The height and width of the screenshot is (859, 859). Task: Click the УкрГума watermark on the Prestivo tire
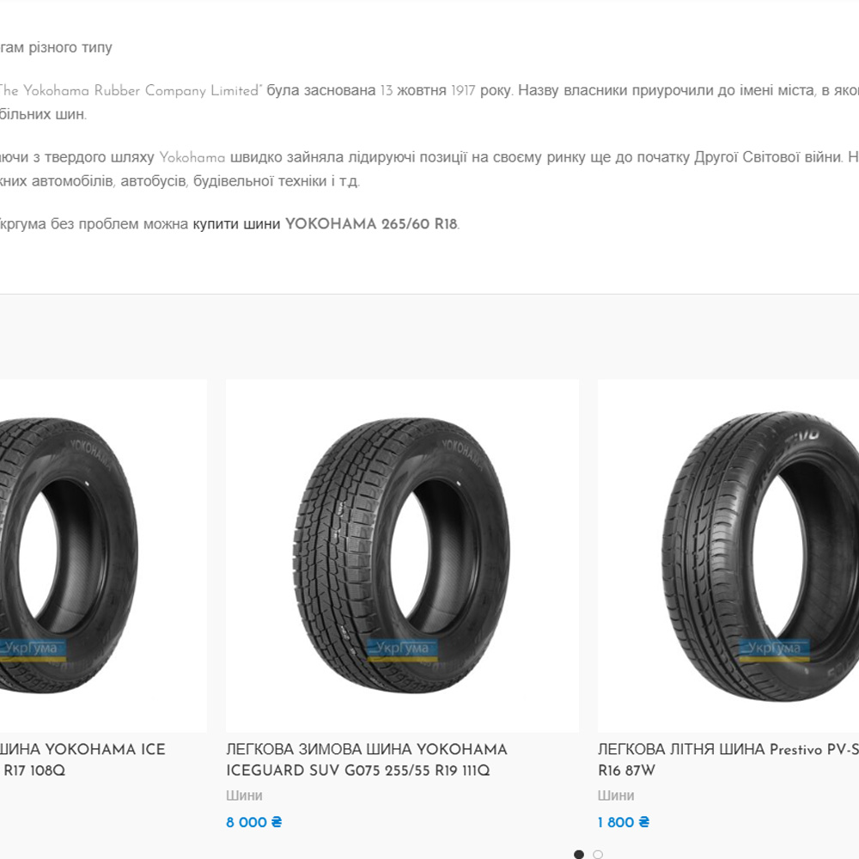pos(775,649)
